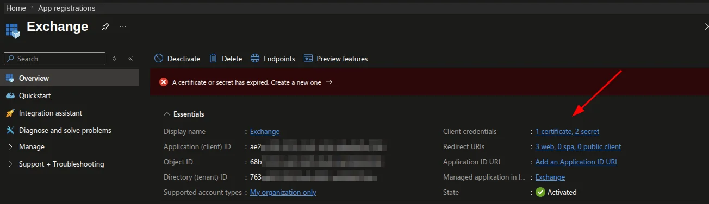Open the Overview menu item
Viewport: 709px width, 204px height.
(70, 78)
